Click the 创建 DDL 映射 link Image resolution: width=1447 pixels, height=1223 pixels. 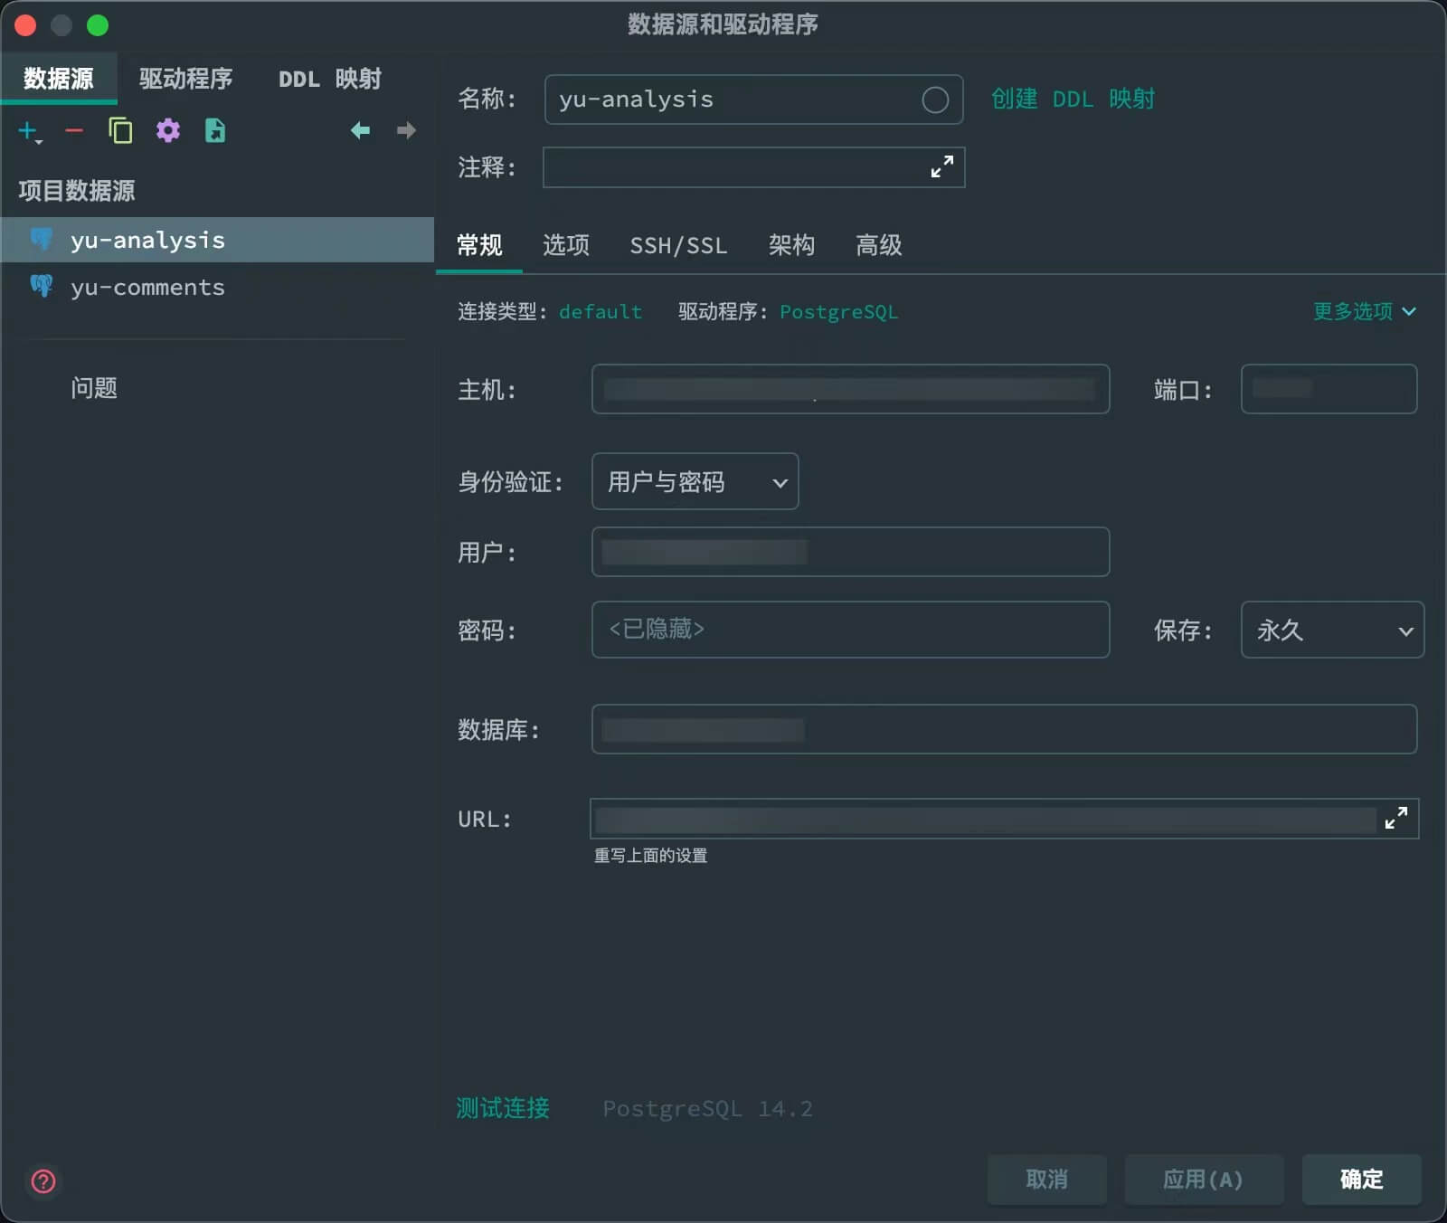(x=1073, y=99)
